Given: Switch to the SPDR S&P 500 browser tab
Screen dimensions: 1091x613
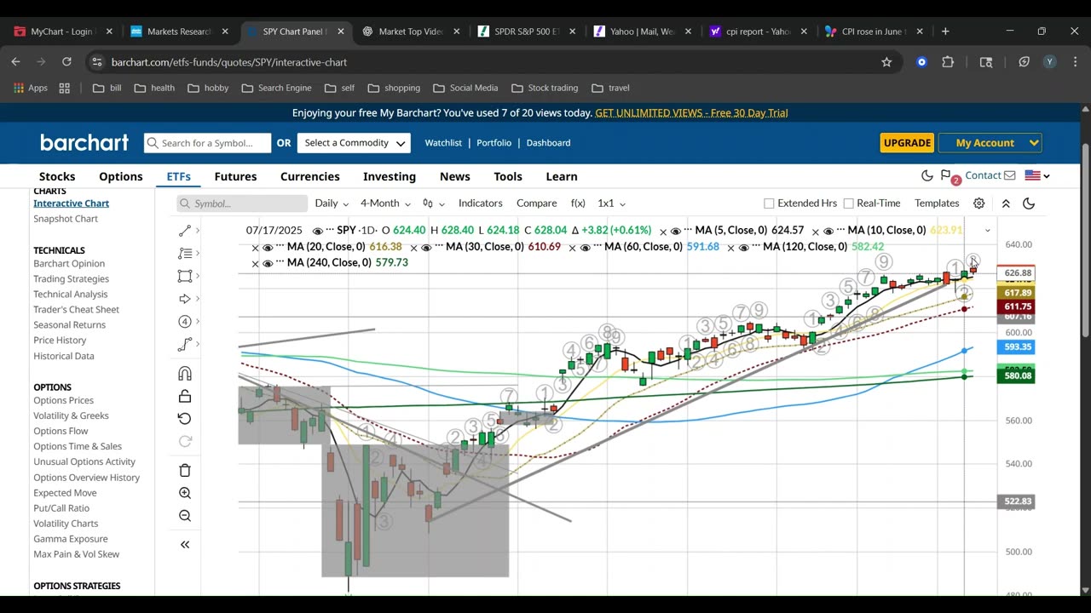Looking at the screenshot, I should pos(525,32).
